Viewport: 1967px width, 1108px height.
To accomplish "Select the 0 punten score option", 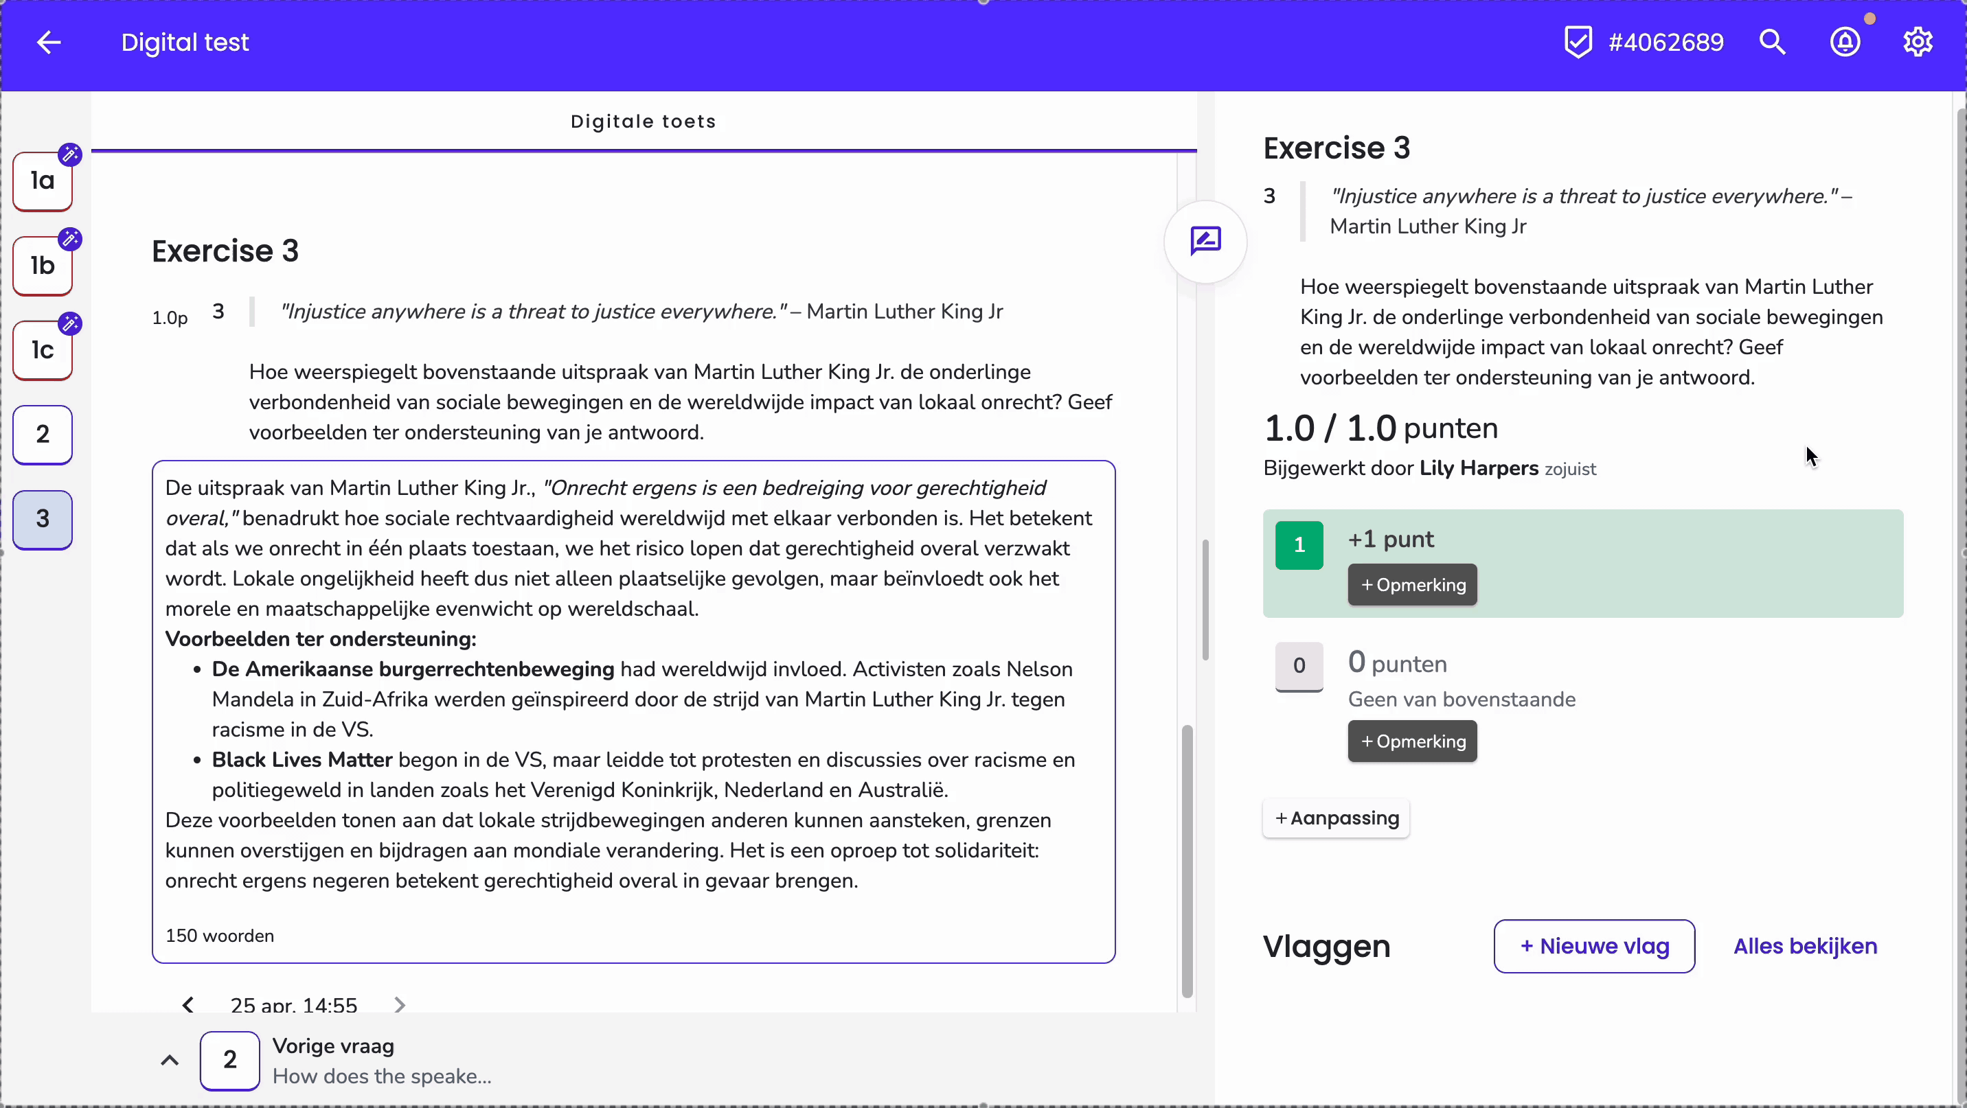I will [x=1299, y=666].
